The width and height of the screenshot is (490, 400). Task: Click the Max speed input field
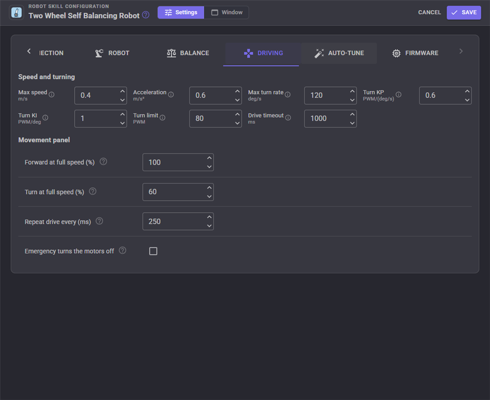pyautogui.click(x=100, y=96)
